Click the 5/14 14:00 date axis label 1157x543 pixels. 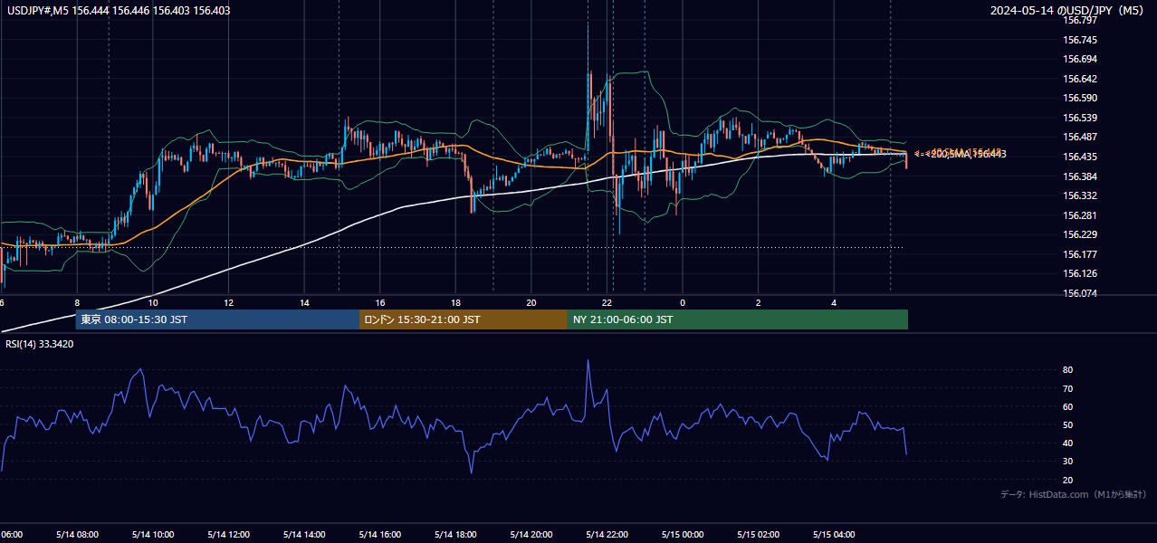click(x=304, y=534)
